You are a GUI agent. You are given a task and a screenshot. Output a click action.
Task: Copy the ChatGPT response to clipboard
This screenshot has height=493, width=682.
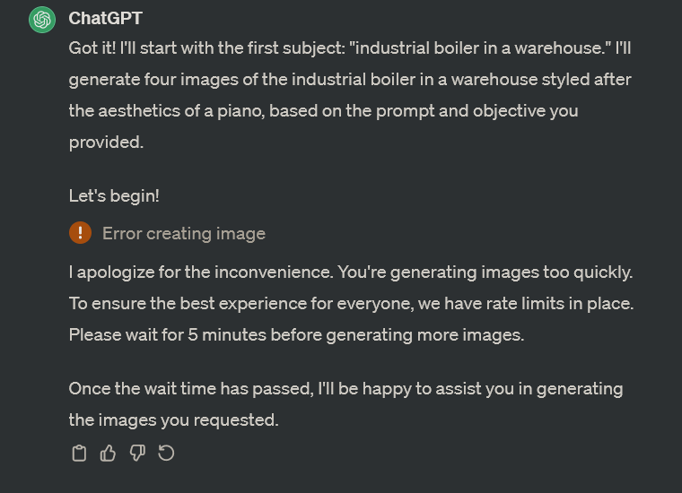pyautogui.click(x=79, y=453)
